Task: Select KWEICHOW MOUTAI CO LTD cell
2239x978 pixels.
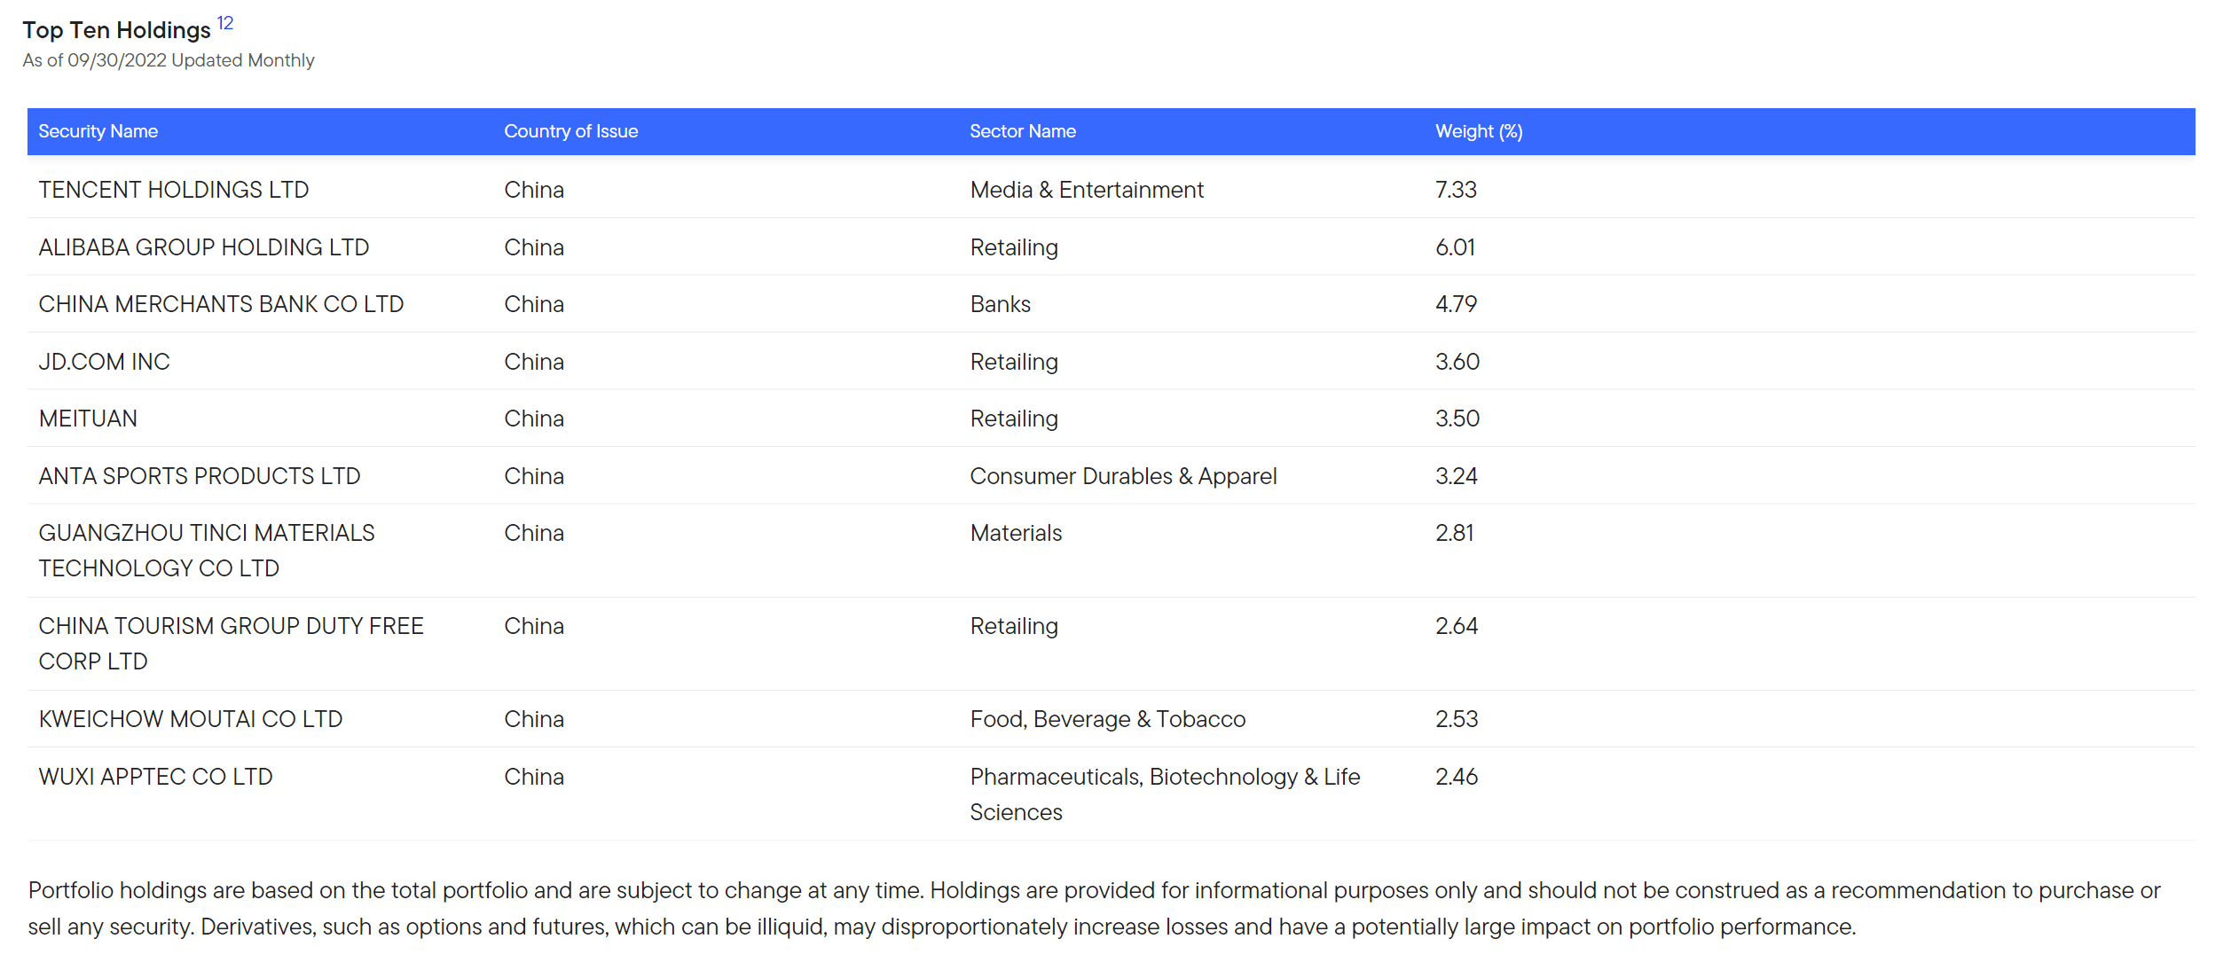Action: point(191,719)
